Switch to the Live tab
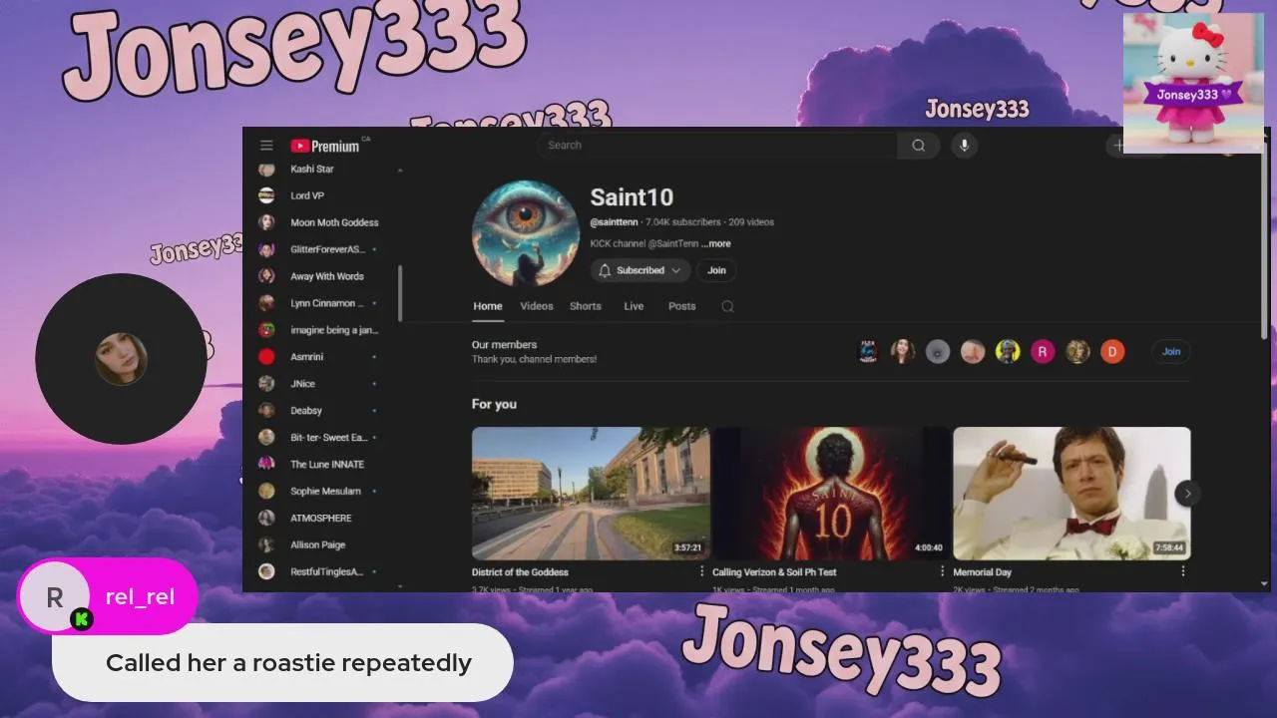 point(634,306)
